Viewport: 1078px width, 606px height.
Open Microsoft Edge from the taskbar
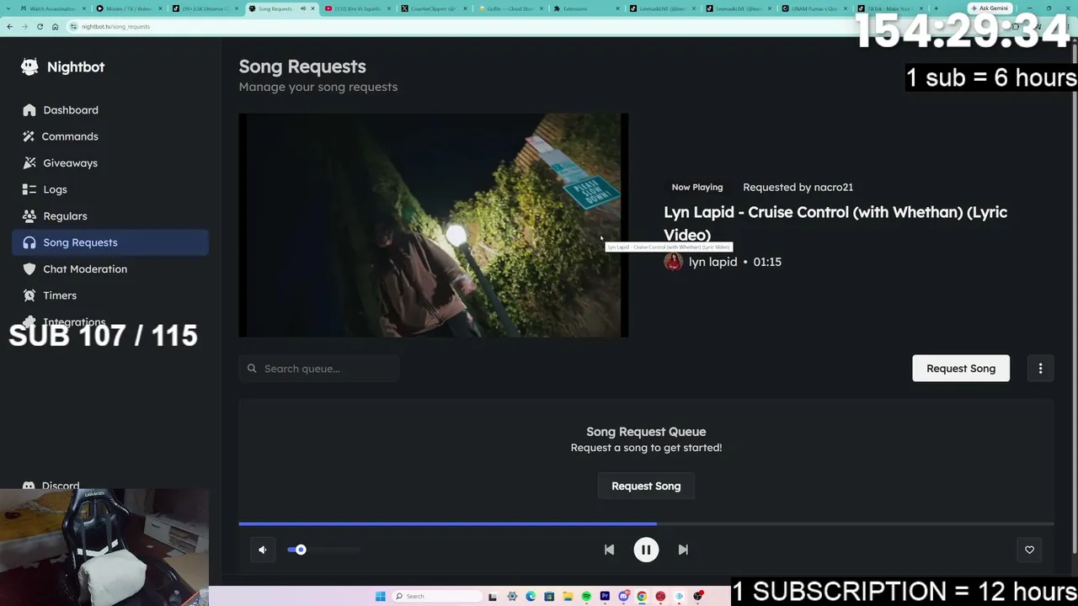pyautogui.click(x=531, y=597)
